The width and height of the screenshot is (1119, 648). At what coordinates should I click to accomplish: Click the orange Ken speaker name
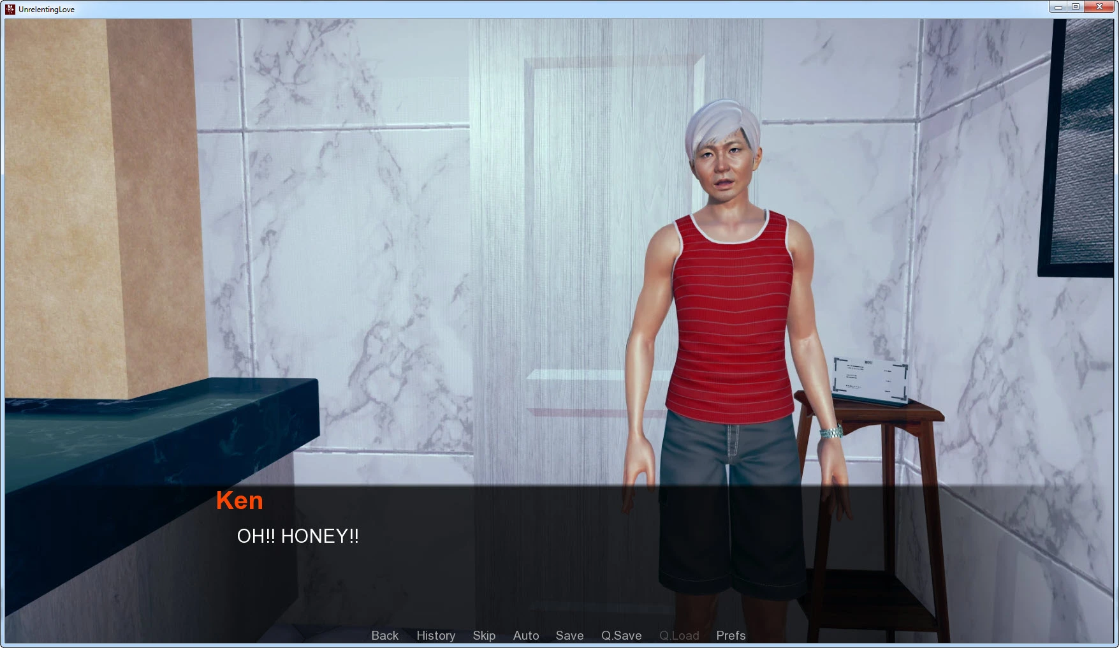239,501
